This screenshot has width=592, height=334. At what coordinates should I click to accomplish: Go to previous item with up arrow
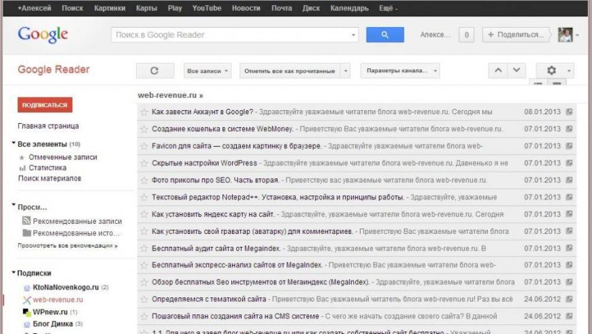[498, 71]
